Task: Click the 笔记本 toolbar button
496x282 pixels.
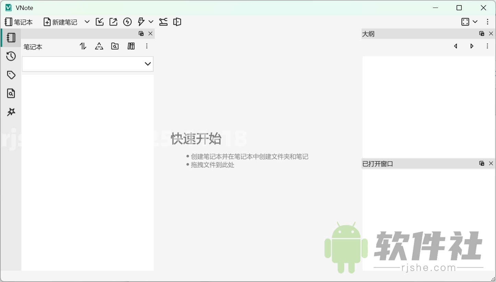Action: point(19,22)
